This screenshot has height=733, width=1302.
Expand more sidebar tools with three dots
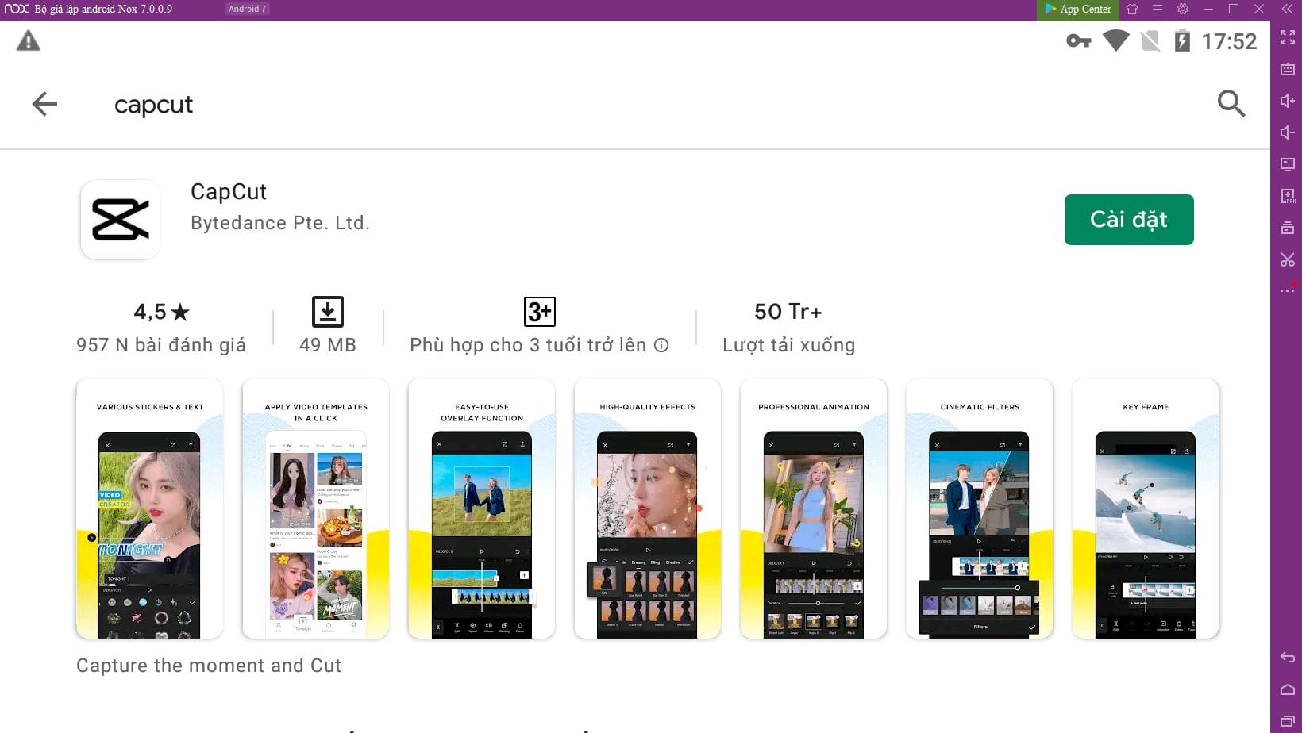pyautogui.click(x=1287, y=290)
